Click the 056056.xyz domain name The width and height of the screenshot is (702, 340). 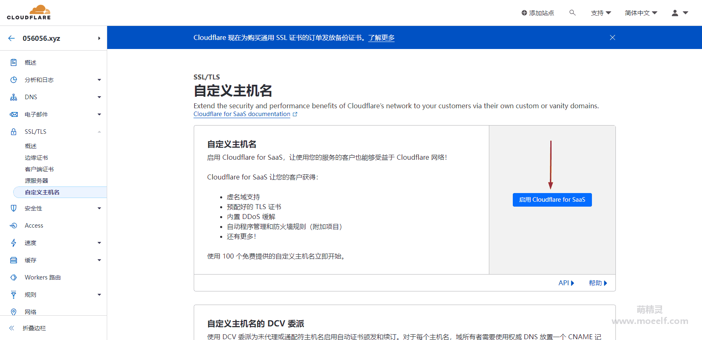coord(41,38)
